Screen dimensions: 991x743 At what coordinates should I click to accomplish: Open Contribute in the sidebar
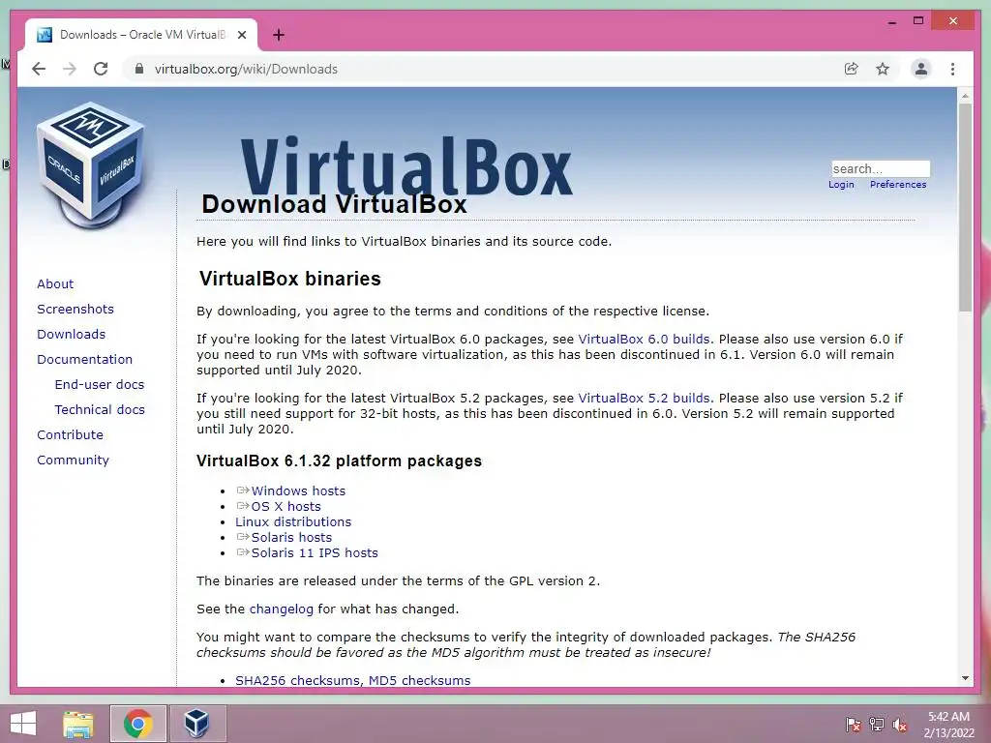click(x=70, y=435)
